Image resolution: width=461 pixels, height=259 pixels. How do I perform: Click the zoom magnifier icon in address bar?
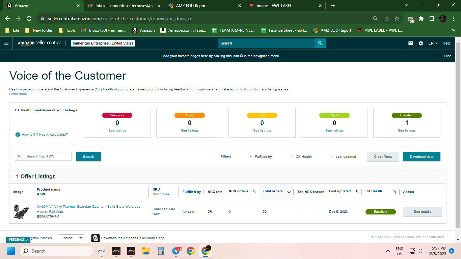375,19
